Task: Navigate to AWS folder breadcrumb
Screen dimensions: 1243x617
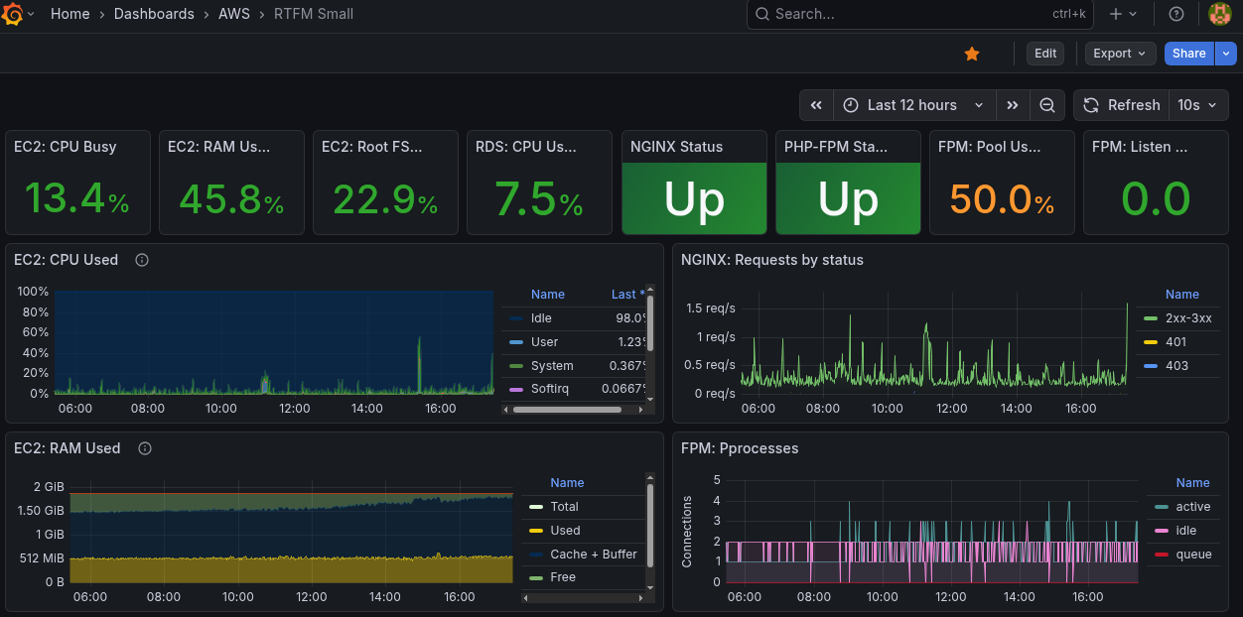Action: click(x=234, y=14)
